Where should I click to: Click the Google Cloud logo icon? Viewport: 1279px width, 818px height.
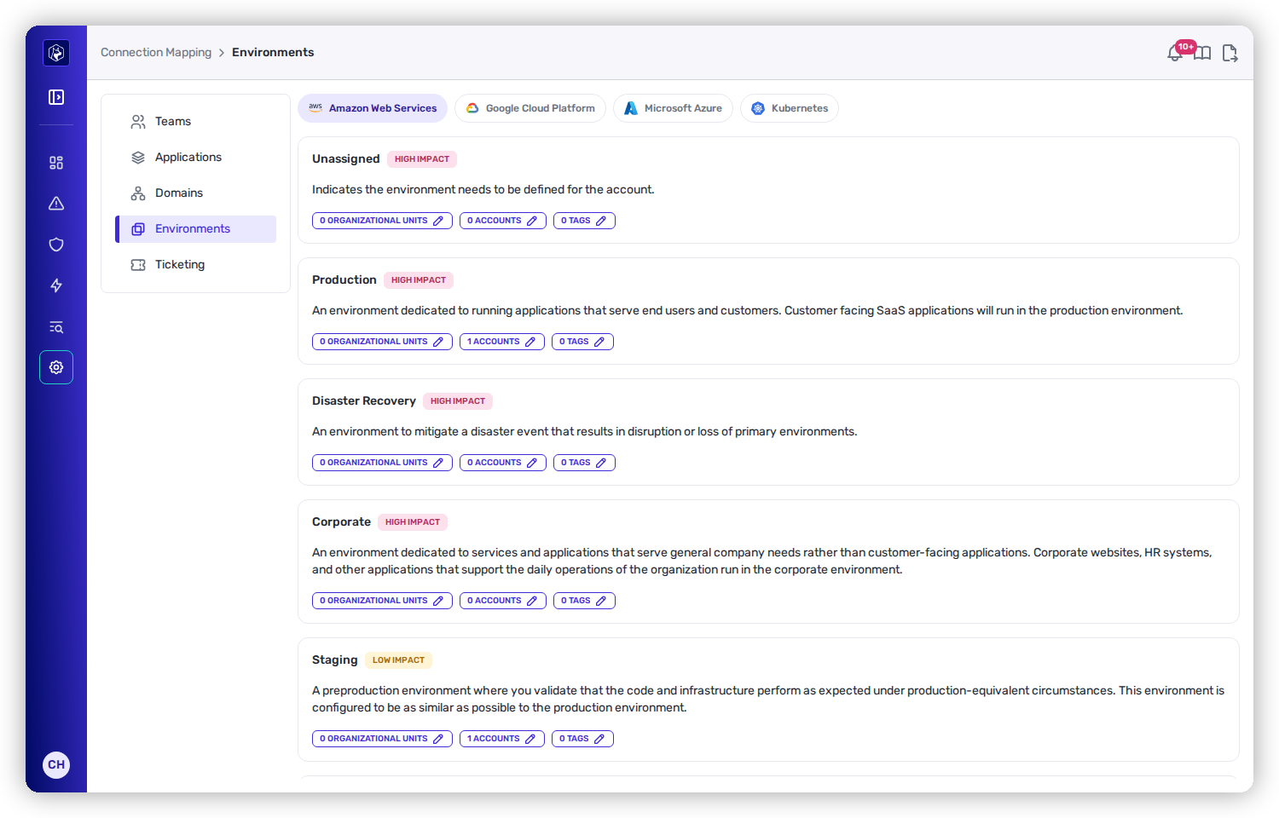coord(472,108)
